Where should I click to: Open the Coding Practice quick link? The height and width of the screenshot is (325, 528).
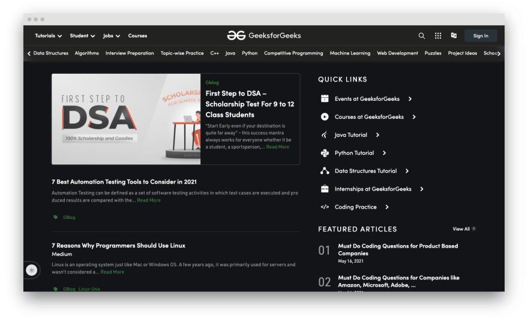pos(356,207)
